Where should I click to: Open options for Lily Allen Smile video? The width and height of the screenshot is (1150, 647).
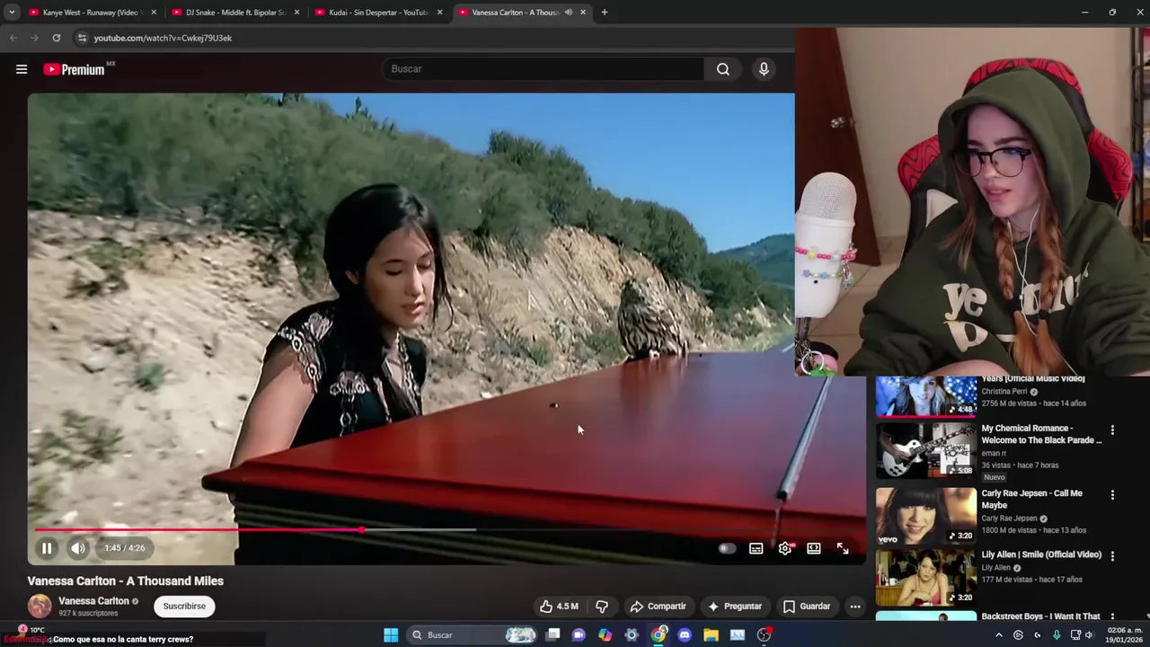(1112, 556)
